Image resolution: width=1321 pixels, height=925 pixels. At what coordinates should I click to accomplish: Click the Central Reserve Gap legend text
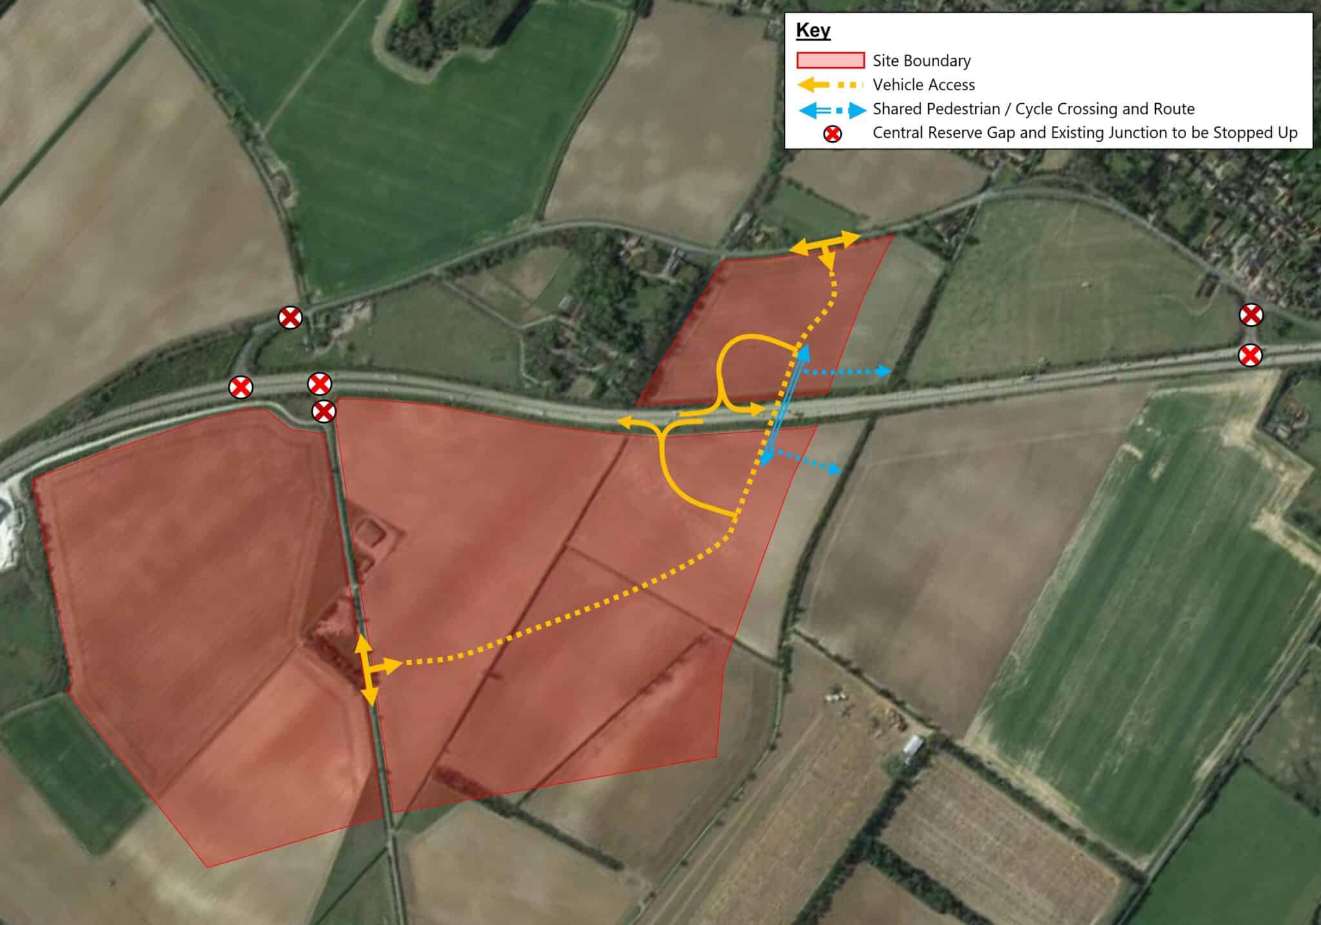tap(1085, 133)
